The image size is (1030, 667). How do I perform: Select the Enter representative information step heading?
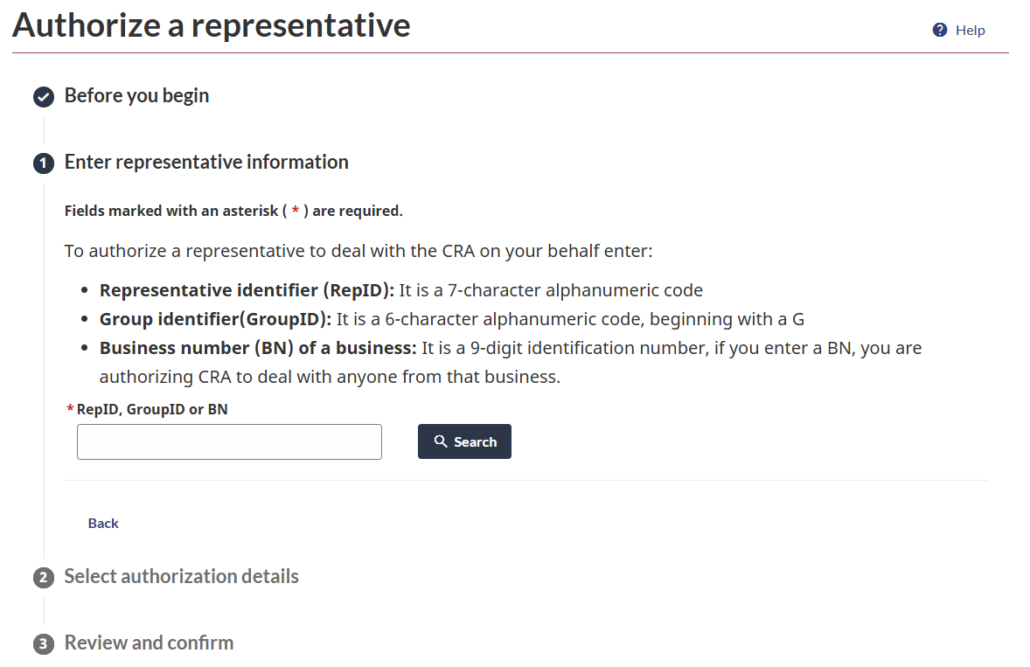pos(206,162)
